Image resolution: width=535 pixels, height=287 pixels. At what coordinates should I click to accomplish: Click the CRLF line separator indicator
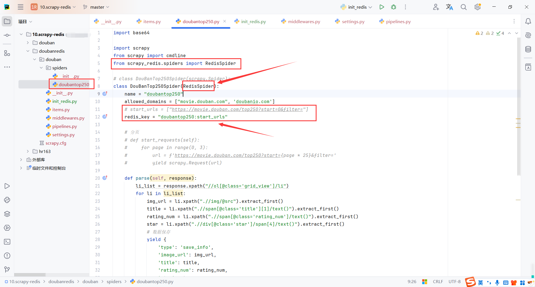pyautogui.click(x=438, y=281)
